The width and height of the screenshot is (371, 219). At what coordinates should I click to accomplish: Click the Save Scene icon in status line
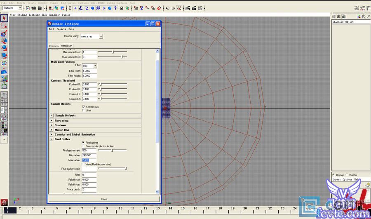(40, 8)
